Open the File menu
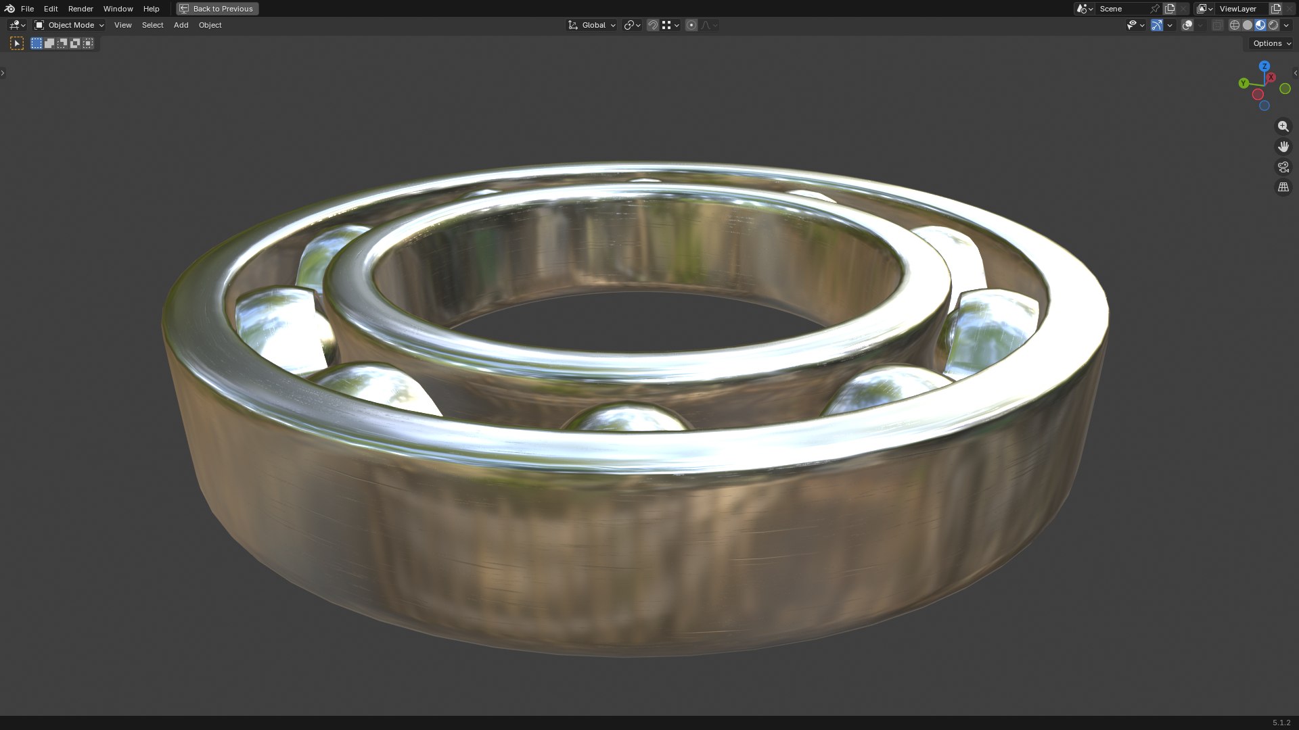This screenshot has height=730, width=1299. pyautogui.click(x=27, y=9)
